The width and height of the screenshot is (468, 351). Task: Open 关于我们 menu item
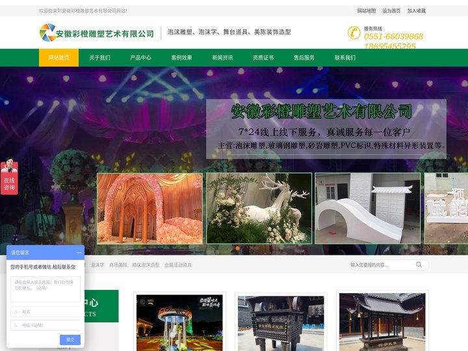pyautogui.click(x=99, y=58)
